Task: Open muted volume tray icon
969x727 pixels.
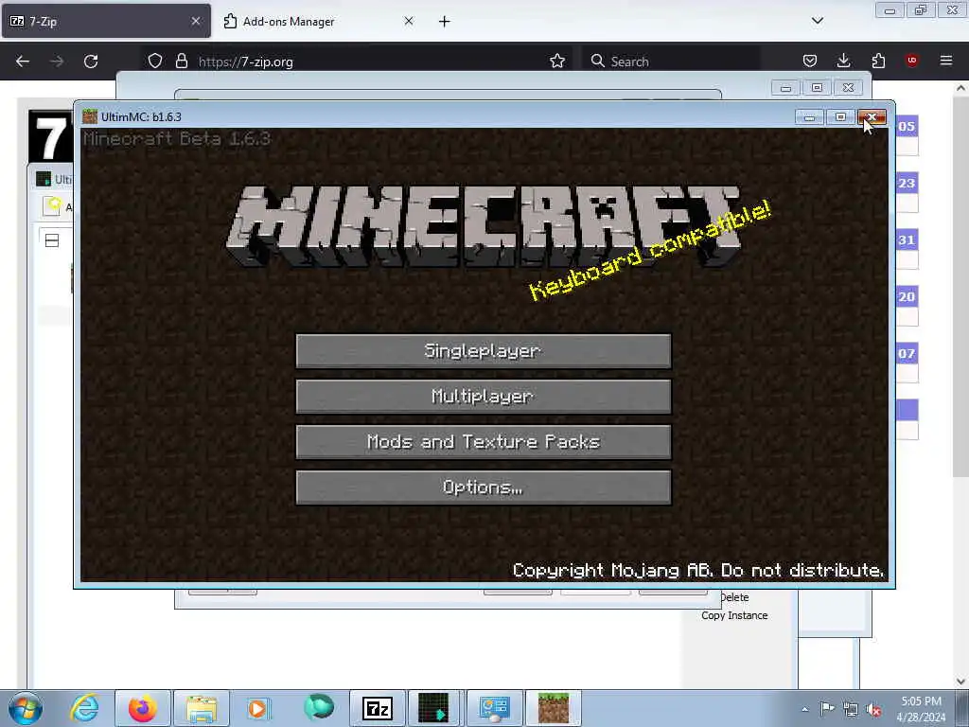Action: pos(873,709)
